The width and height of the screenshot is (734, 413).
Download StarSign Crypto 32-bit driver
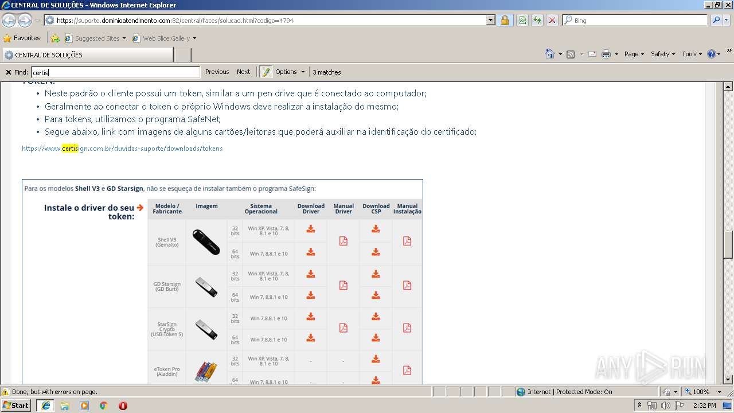click(311, 317)
